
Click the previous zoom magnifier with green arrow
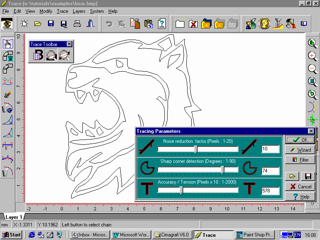[x=312, y=94]
